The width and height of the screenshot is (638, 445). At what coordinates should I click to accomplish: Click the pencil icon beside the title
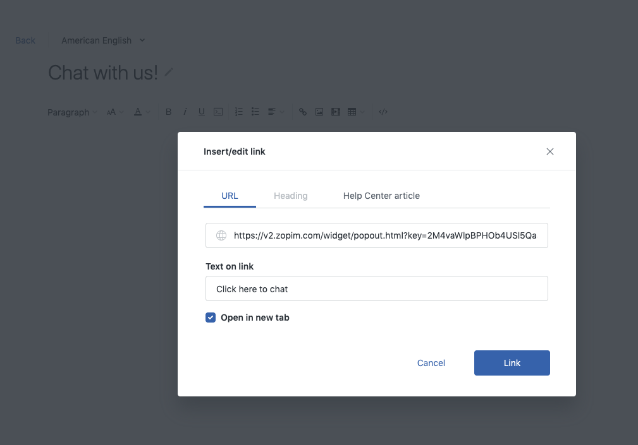coord(169,73)
